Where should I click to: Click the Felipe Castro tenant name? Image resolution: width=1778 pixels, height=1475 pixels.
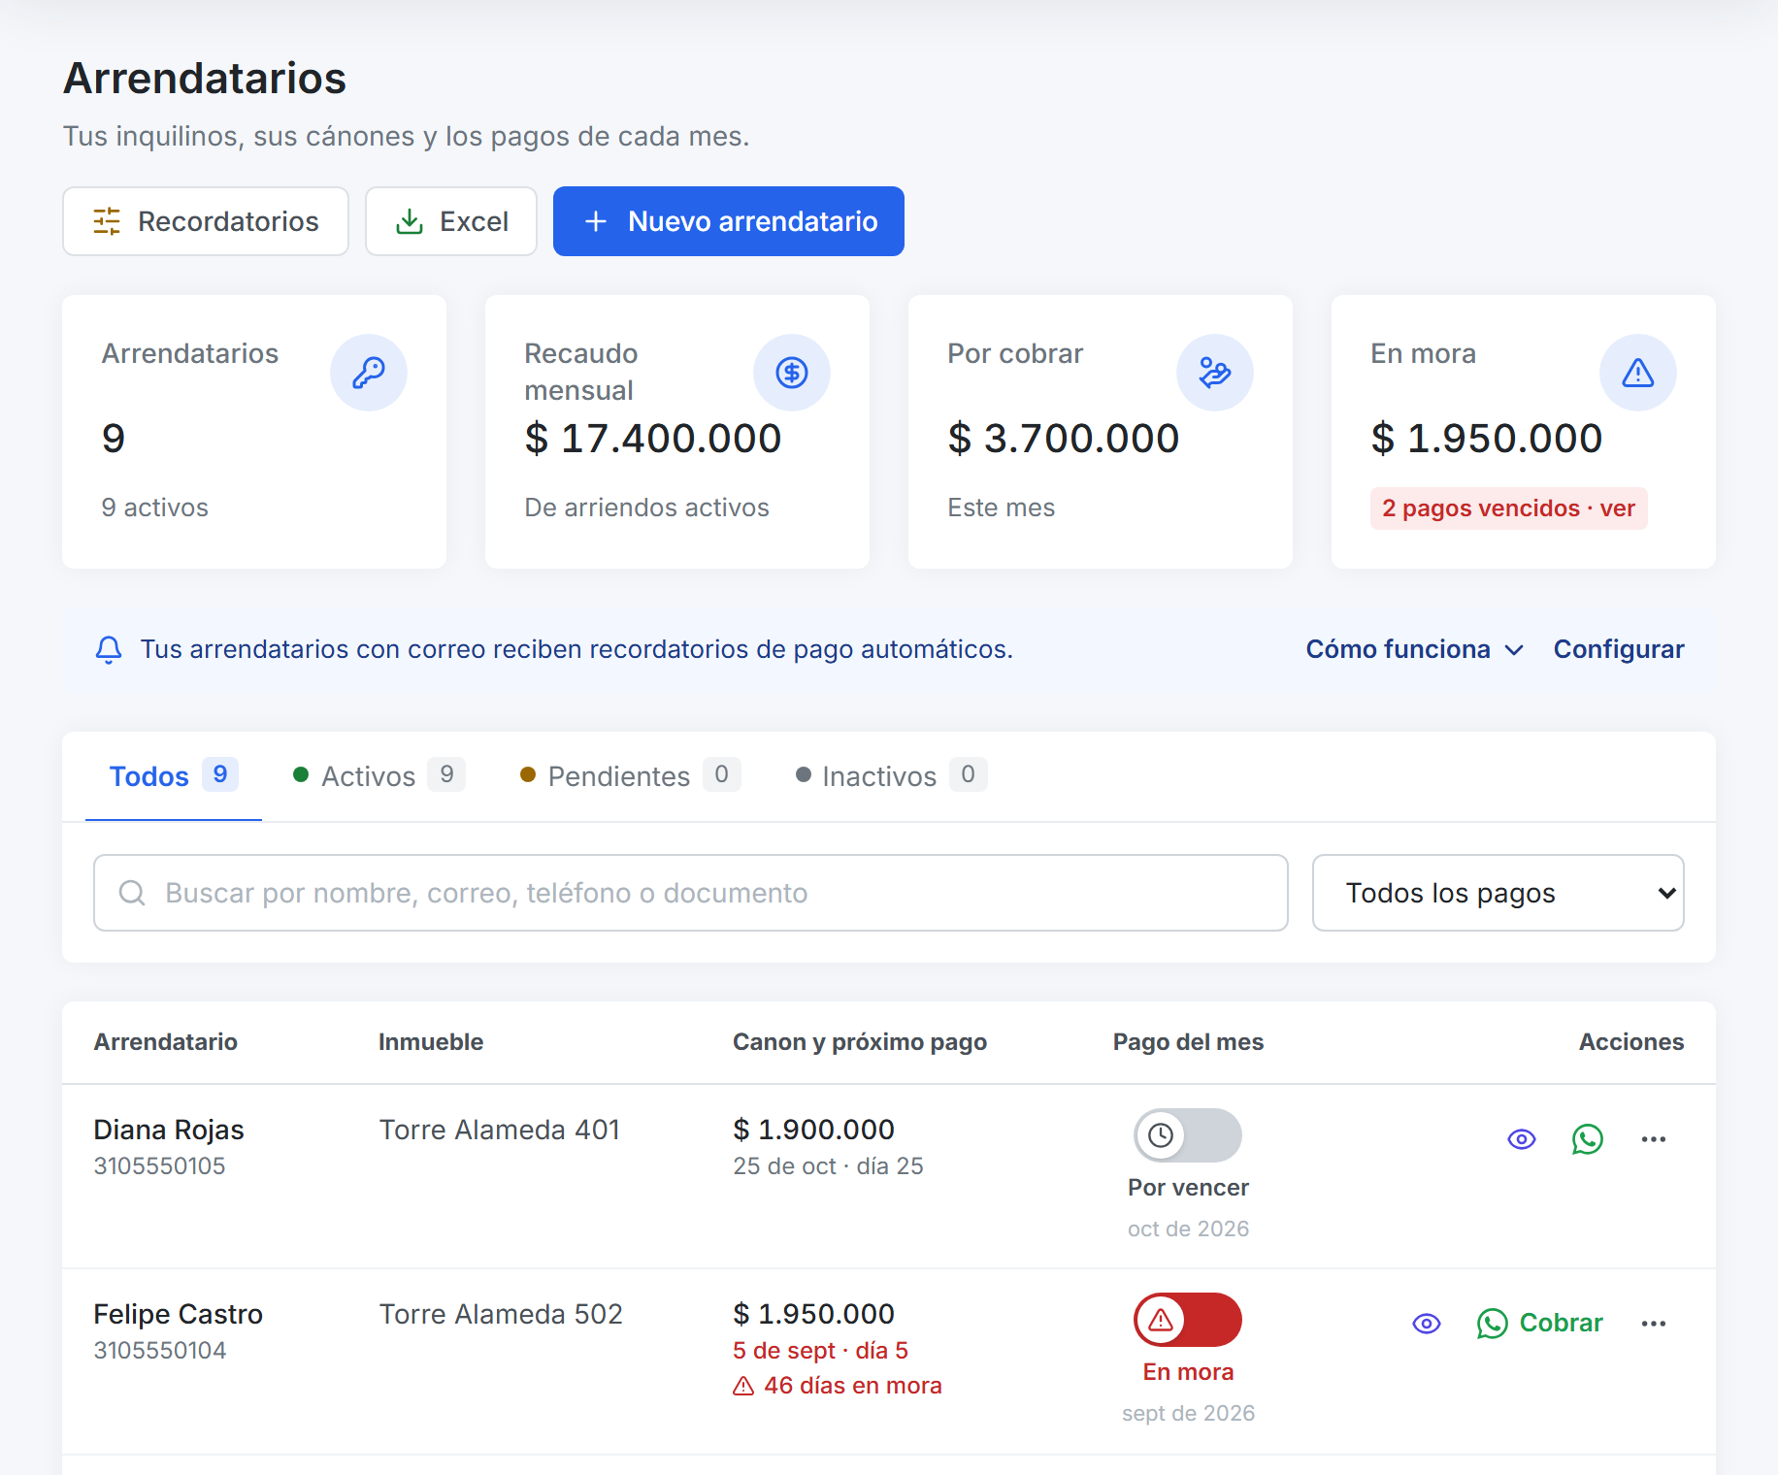point(179,1314)
